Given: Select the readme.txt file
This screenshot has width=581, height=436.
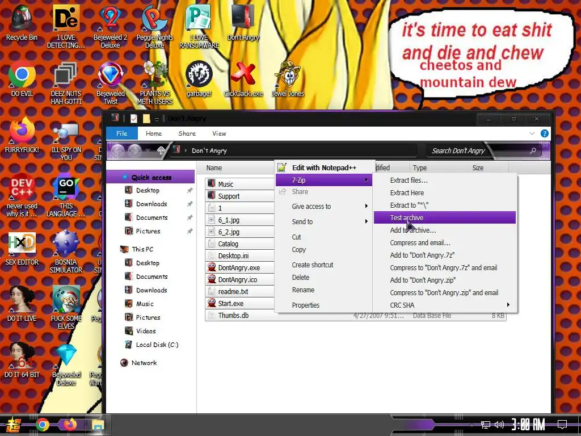Looking at the screenshot, I should pos(239,291).
